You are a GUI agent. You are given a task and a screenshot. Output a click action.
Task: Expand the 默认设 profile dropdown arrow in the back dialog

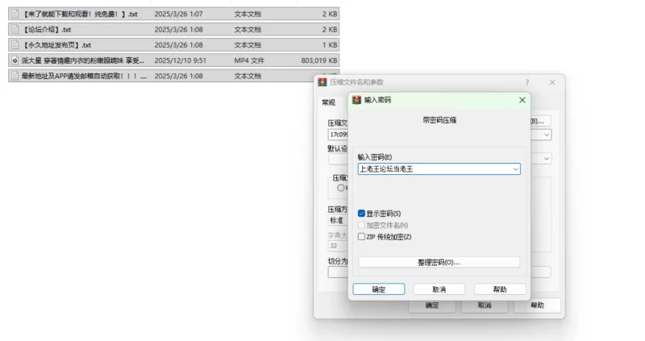coord(547,158)
